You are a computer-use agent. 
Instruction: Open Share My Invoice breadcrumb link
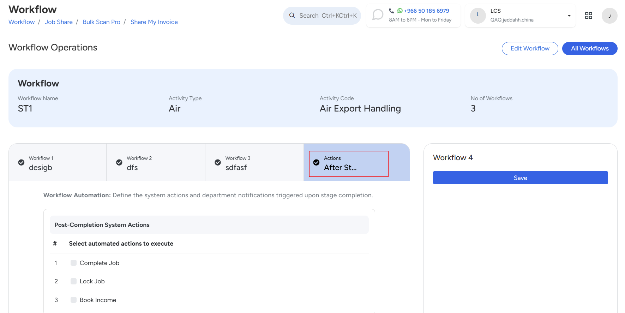154,22
